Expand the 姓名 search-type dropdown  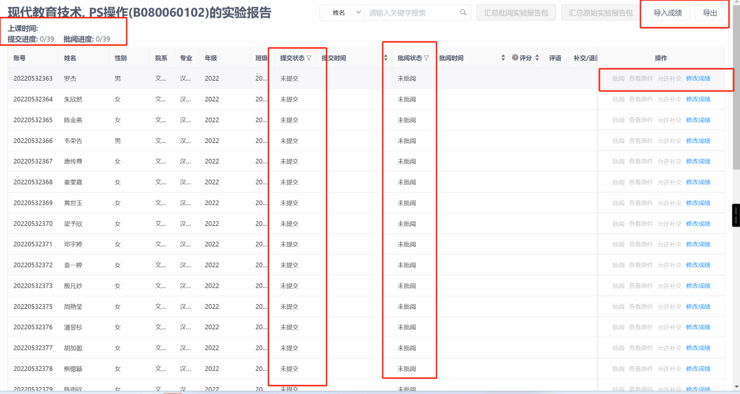343,13
